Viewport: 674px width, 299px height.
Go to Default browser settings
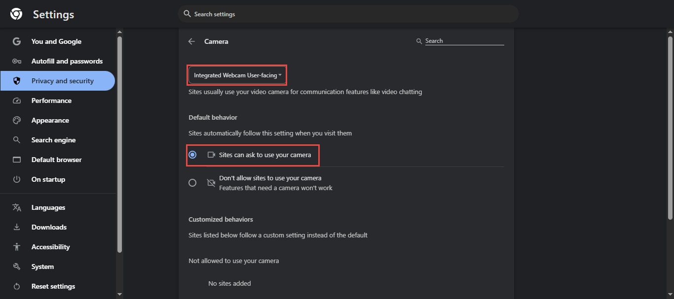(x=56, y=160)
